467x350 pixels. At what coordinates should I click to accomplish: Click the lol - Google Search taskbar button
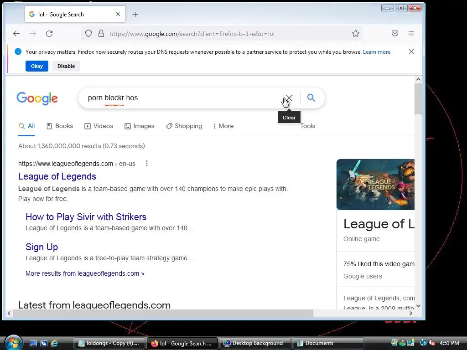182,343
